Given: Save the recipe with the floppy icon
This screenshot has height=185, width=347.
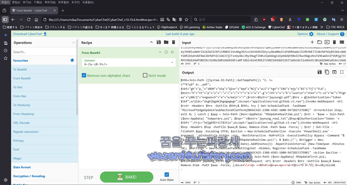Looking at the screenshot, I should click(159, 42).
